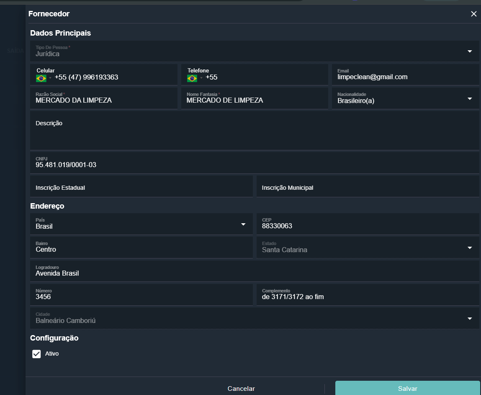Edit Bairro field Centro
The height and width of the screenshot is (395, 481).
141,248
